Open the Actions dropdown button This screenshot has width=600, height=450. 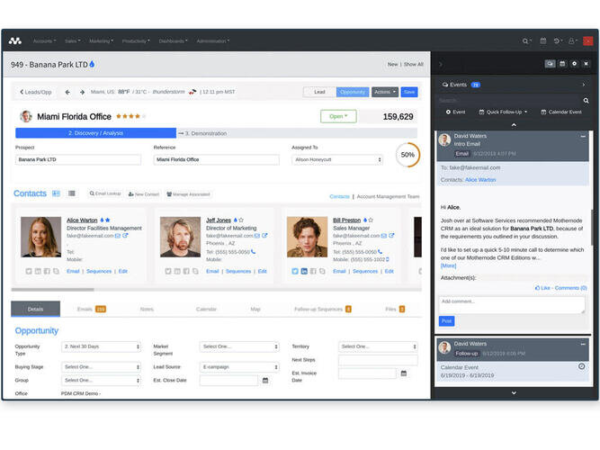pos(384,92)
